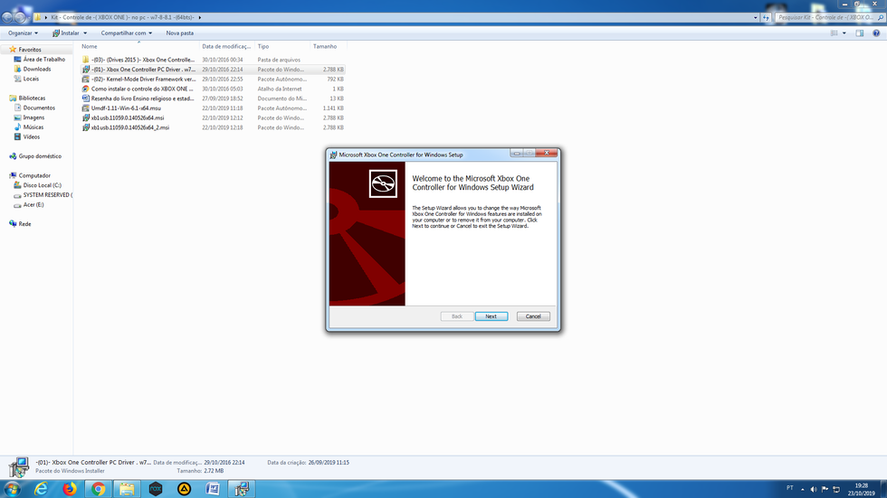Open Explorer help icon
Viewport: 887px width, 498px height.
point(876,33)
